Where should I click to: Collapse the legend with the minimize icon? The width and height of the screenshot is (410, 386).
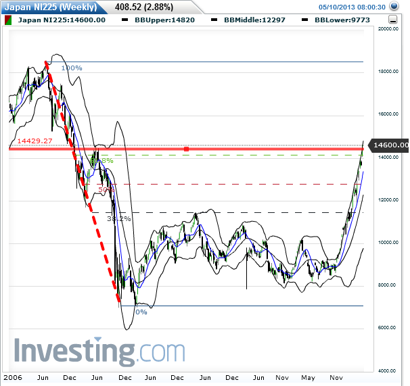point(393,20)
